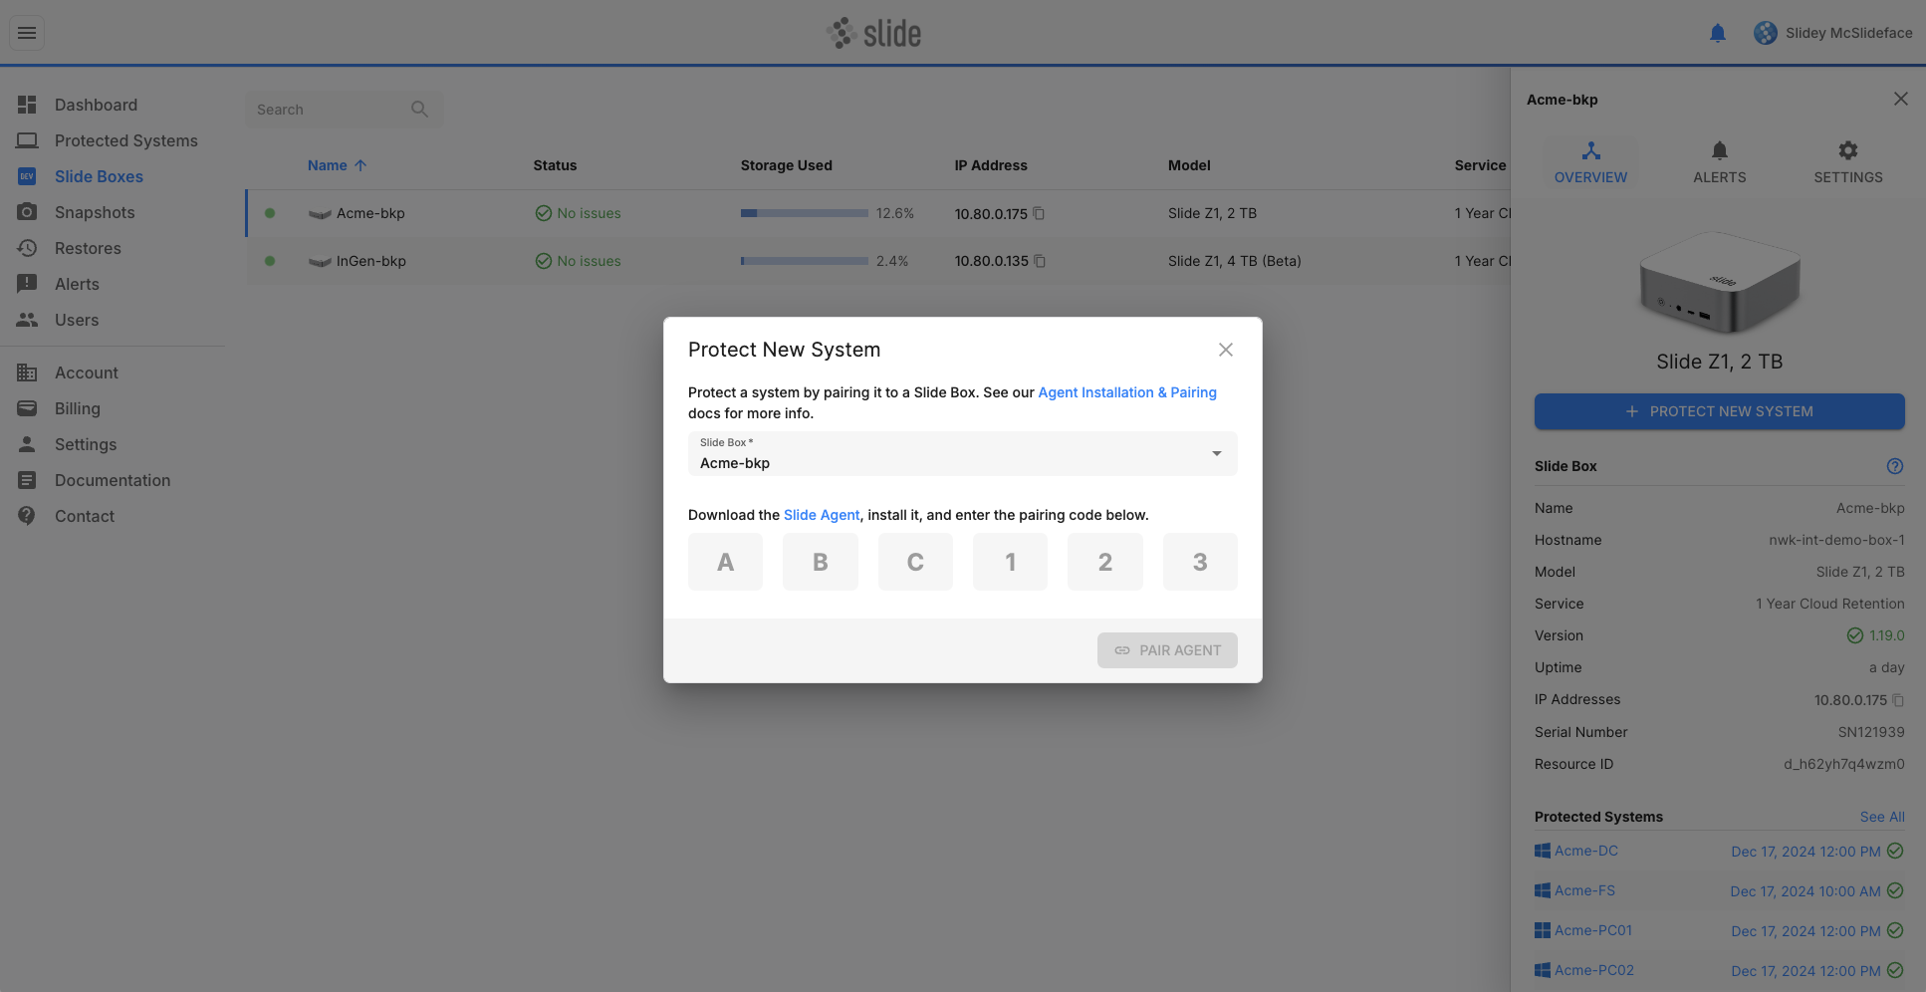Select Acme-bkp row name
Screen dimensions: 1926x992
click(x=370, y=213)
